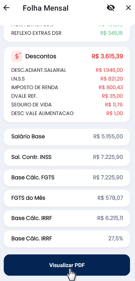Click the SEGURO DE VIDA row
The width and height of the screenshot is (135, 281).
(x=67, y=105)
